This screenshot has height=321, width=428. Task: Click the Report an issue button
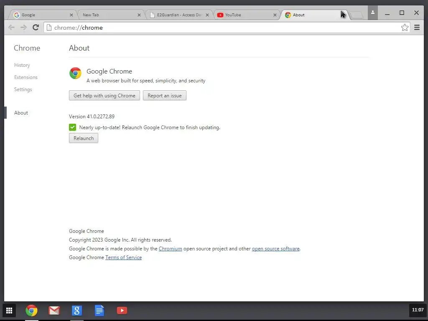point(165,96)
